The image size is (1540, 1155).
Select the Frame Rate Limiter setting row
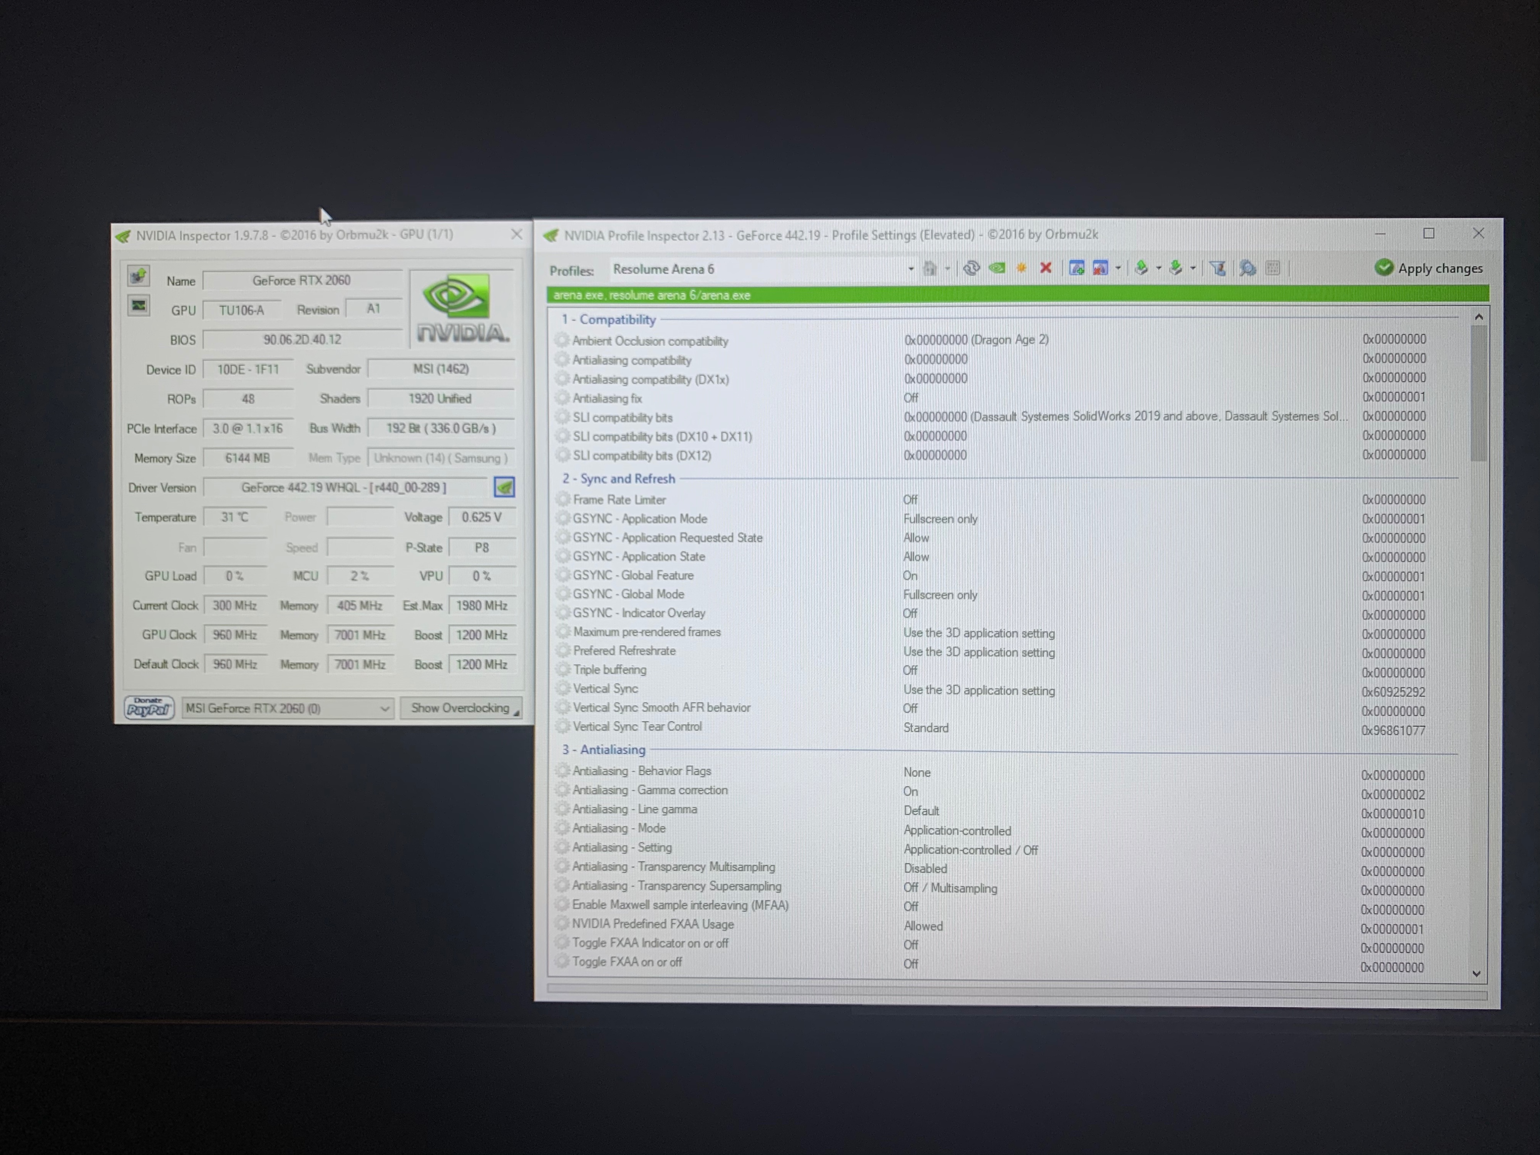pyautogui.click(x=619, y=500)
